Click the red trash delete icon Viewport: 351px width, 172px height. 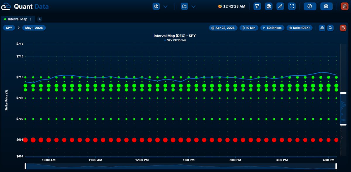pos(345,6)
